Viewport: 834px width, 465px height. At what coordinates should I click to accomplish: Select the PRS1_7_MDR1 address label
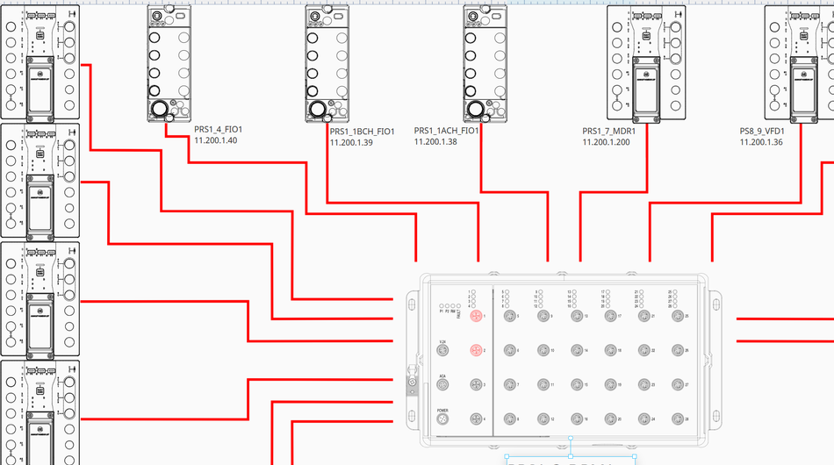click(606, 142)
